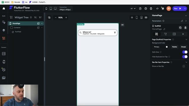Toggle light/dark mode sun icon
The width and height of the screenshot is (189, 106).
pos(132,18)
